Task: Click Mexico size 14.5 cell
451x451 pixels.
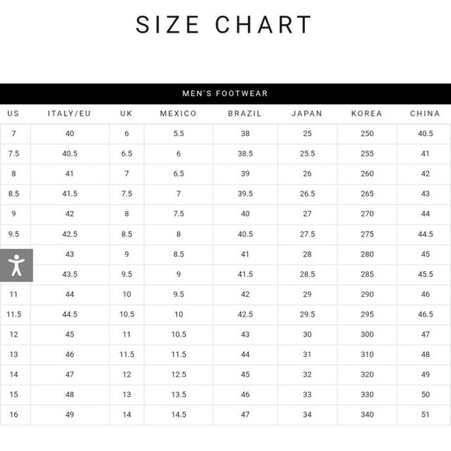Action: pyautogui.click(x=179, y=414)
